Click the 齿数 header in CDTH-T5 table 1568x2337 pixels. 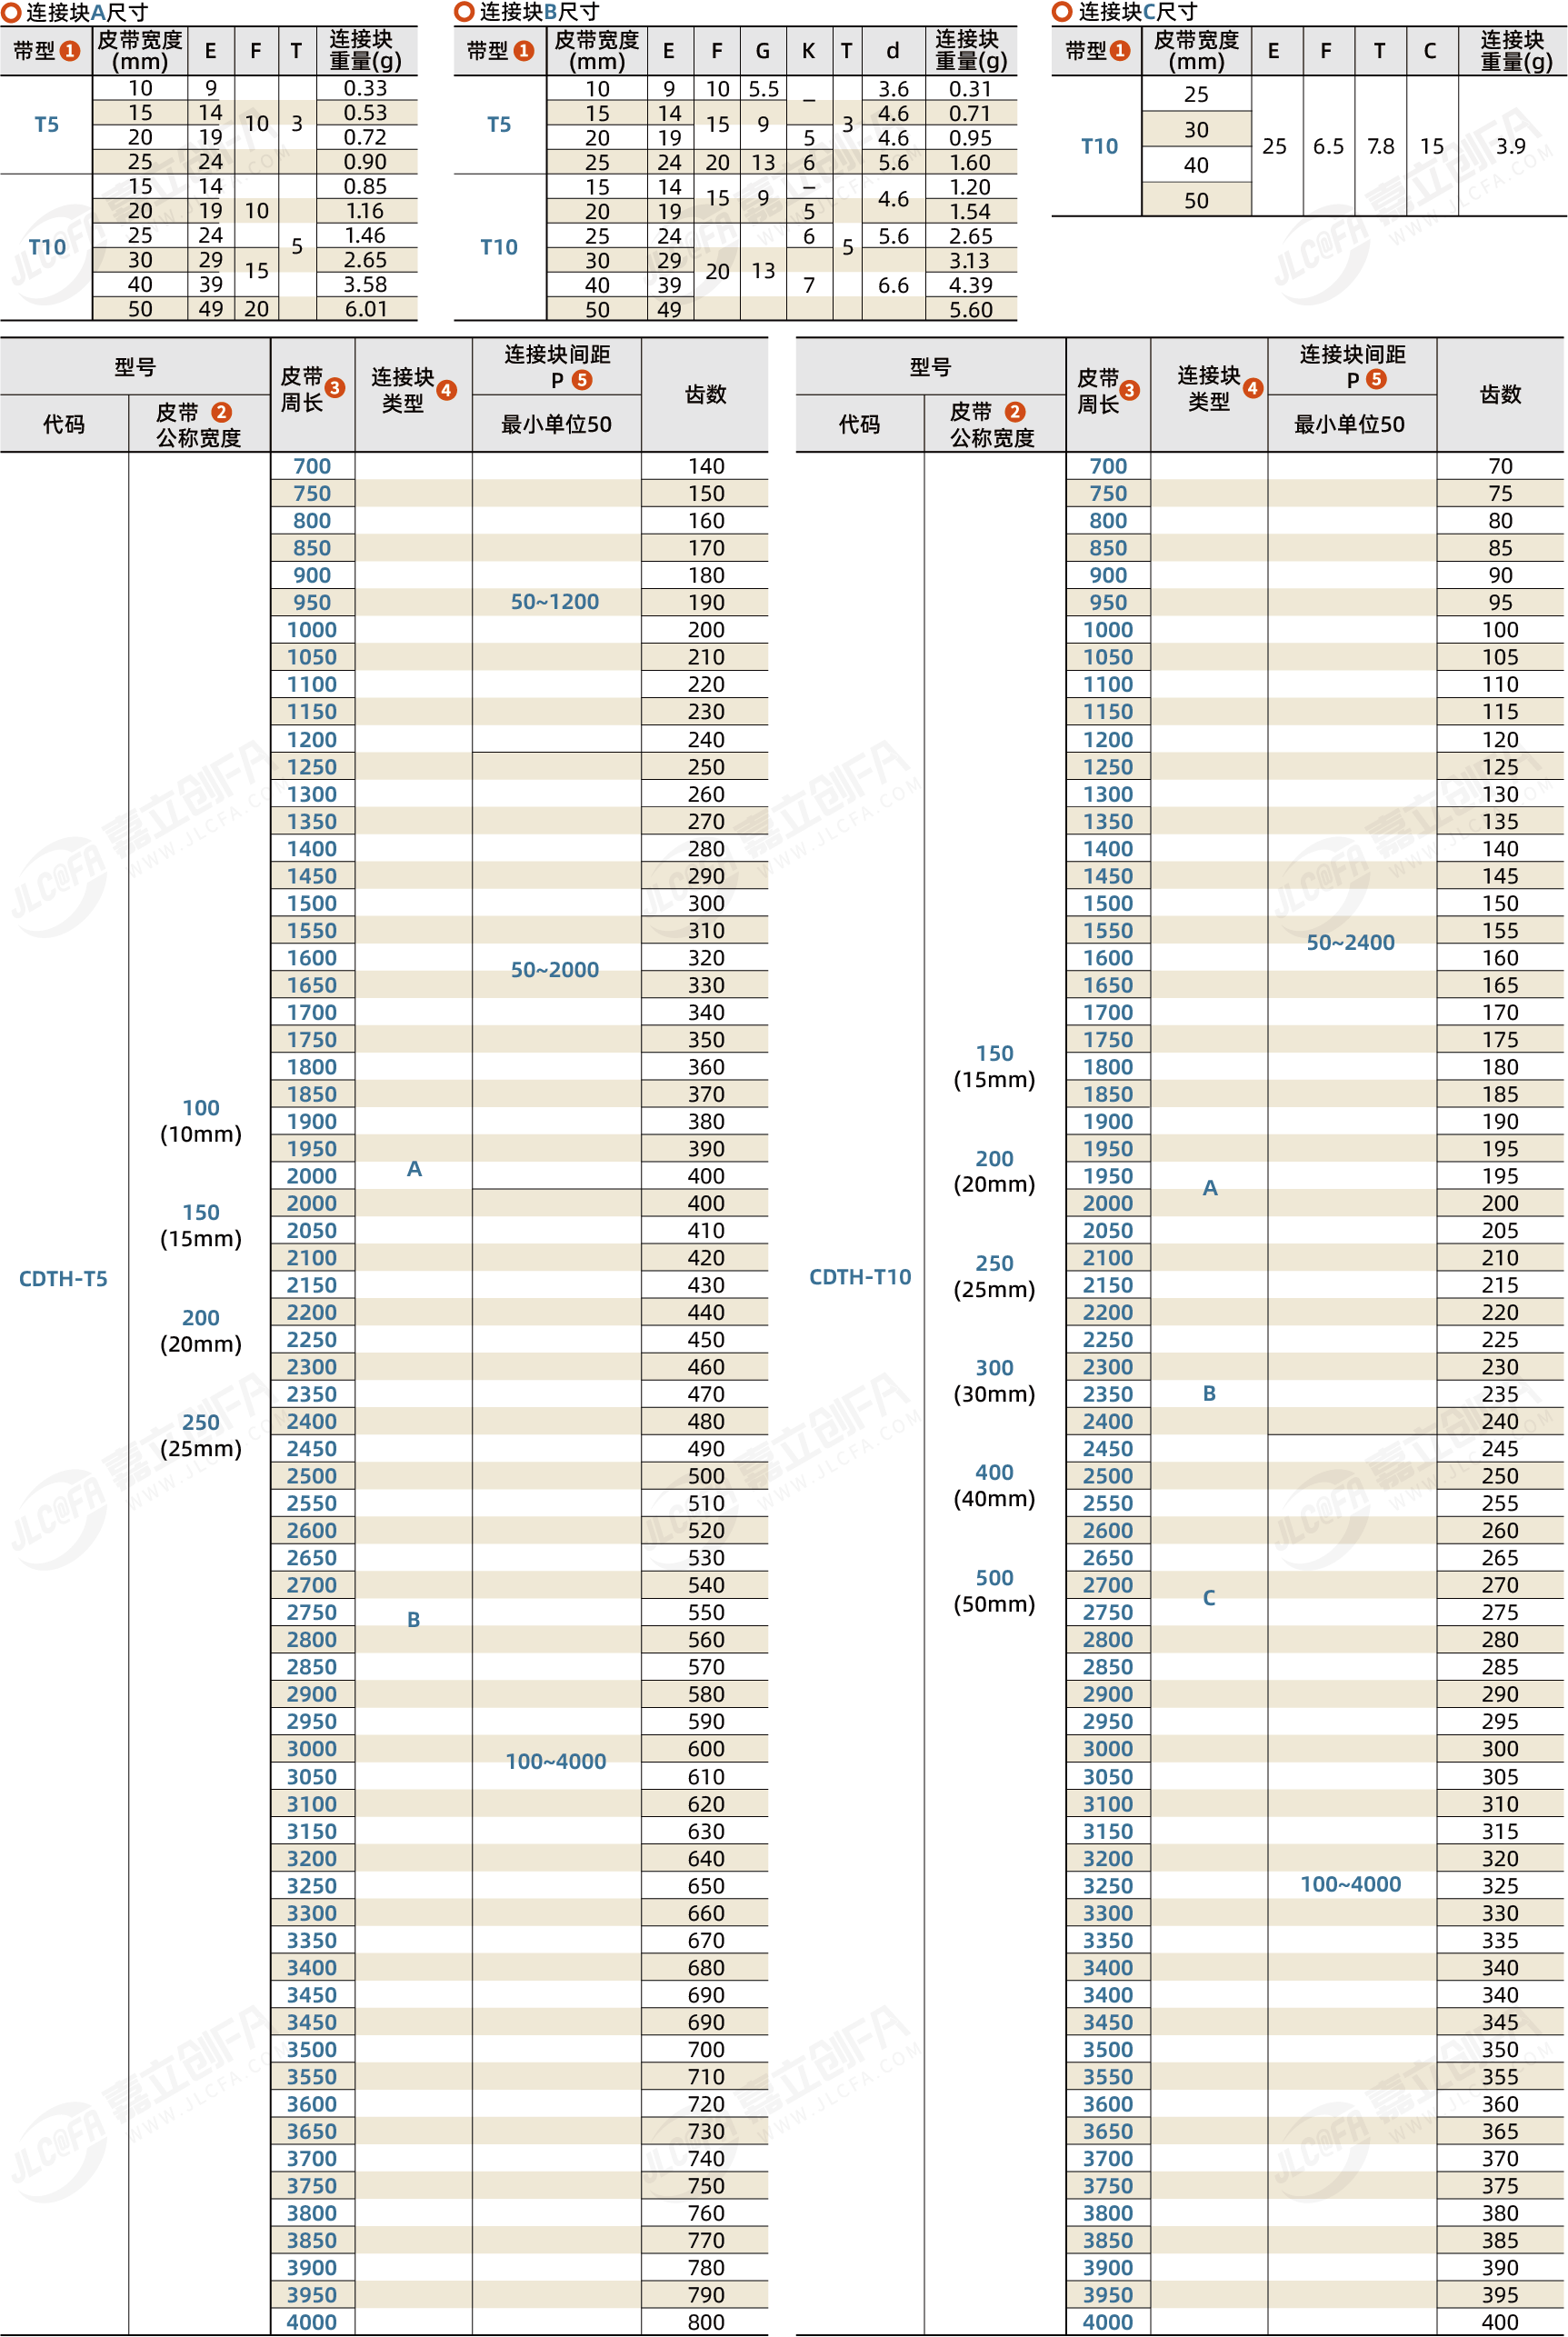click(706, 394)
